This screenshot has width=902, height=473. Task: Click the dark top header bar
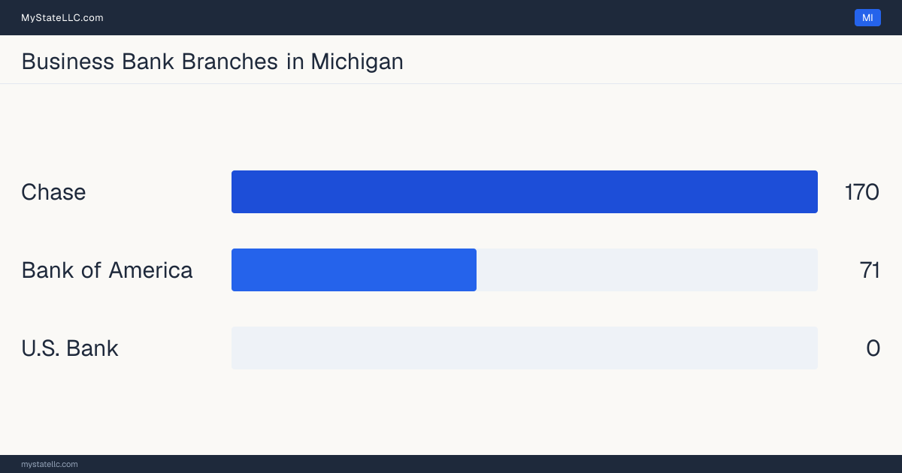click(x=451, y=17)
